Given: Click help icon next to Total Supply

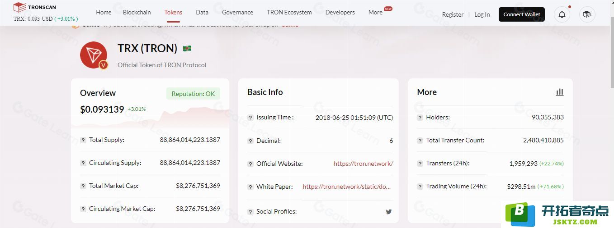Looking at the screenshot, I should coord(83,140).
